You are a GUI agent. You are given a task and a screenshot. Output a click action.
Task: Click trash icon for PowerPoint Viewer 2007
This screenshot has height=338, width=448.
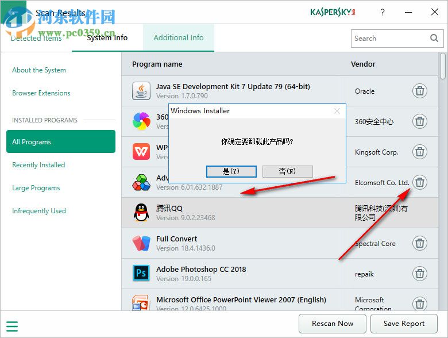tap(419, 304)
